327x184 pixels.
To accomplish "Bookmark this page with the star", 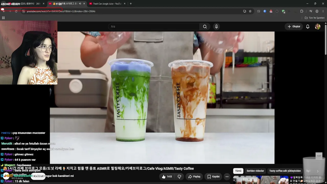I will click(x=250, y=11).
